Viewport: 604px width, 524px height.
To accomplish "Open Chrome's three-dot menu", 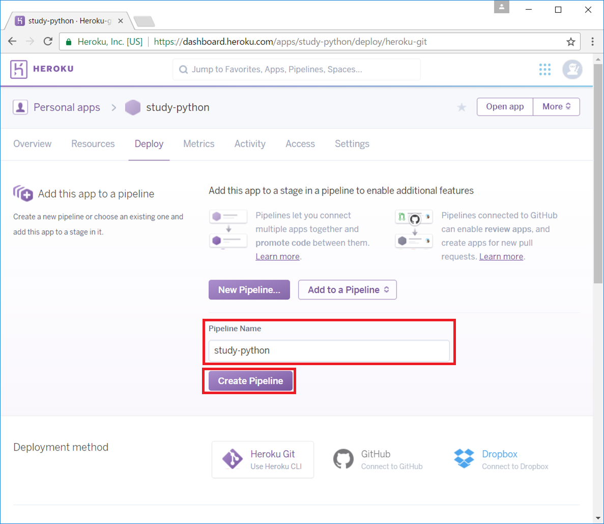I will tap(592, 42).
